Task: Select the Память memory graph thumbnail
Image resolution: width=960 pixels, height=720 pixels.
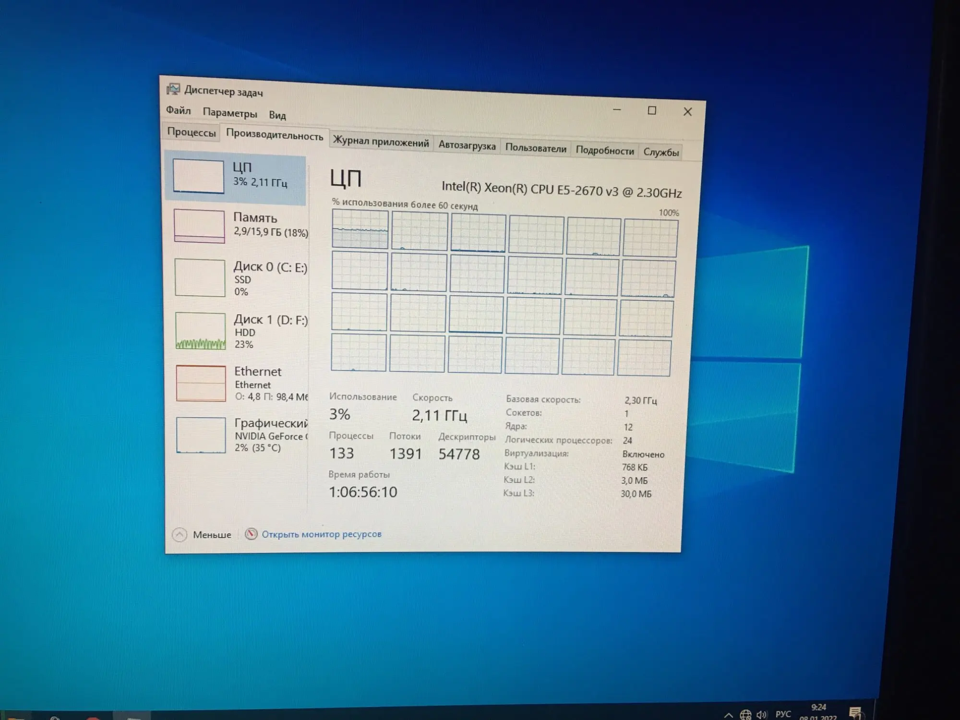Action: point(199,226)
